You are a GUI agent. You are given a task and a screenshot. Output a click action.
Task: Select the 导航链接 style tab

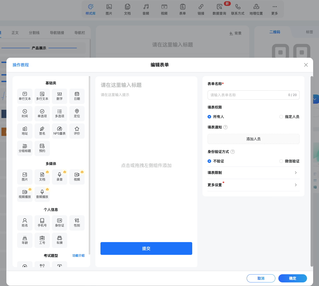[57, 33]
